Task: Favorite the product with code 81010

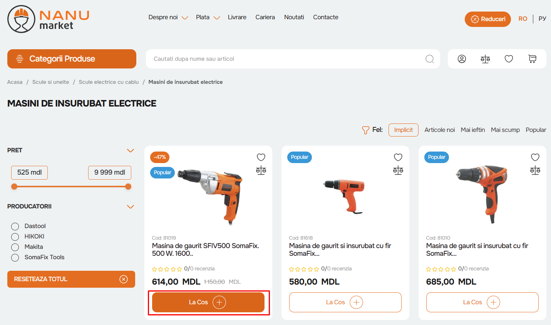Action: click(x=535, y=157)
